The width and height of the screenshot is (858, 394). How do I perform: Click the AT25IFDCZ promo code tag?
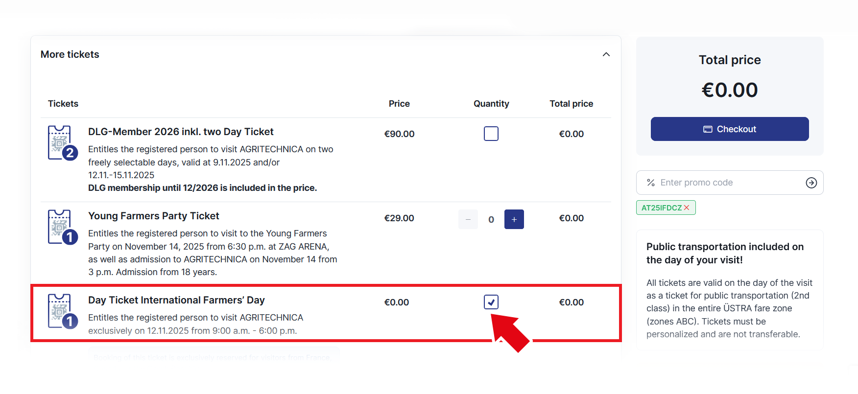(661, 208)
